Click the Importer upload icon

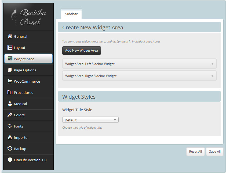[x=10, y=137]
